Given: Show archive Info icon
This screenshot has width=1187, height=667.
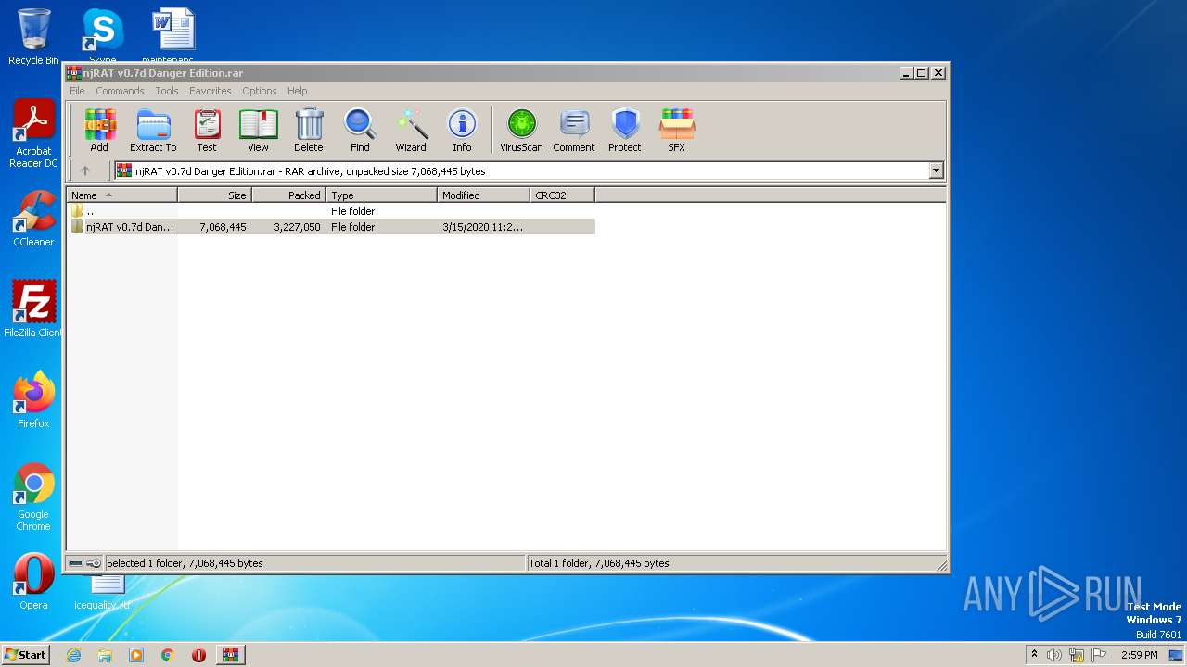Looking at the screenshot, I should 462,131.
